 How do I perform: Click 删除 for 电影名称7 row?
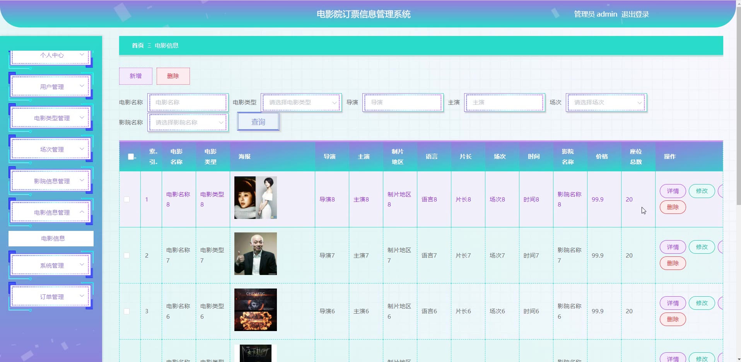tap(673, 263)
